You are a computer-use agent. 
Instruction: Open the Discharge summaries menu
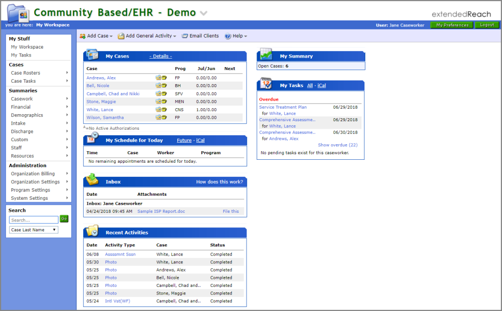[x=22, y=132]
